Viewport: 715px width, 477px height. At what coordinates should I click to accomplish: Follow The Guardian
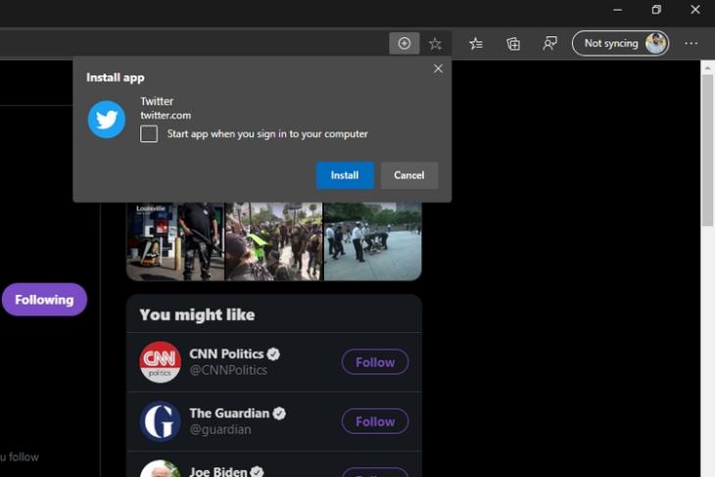(x=375, y=421)
